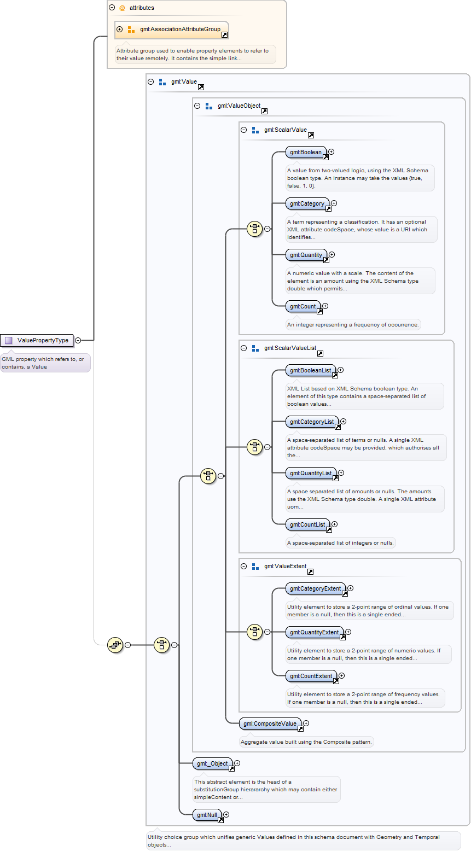Screen dimensions: 471x852
Task: Select the gml:CategoryList element
Action: (x=312, y=422)
